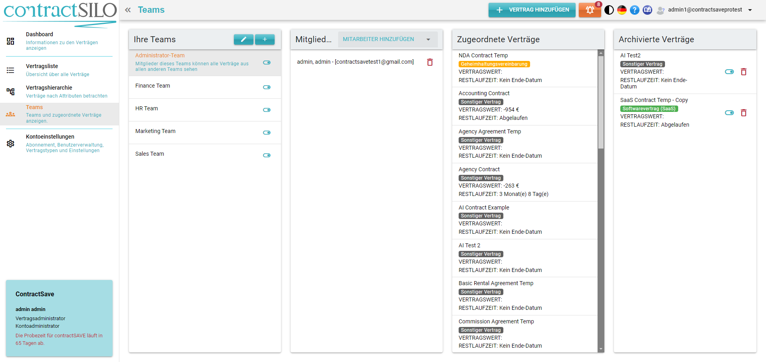766x362 pixels.
Task: Select the Teams menu item
Action: [59, 114]
